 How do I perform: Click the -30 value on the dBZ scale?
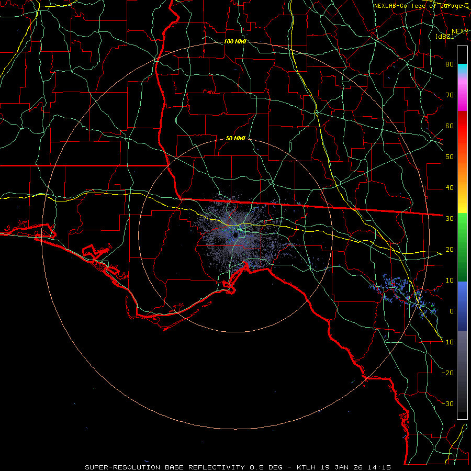coord(448,403)
